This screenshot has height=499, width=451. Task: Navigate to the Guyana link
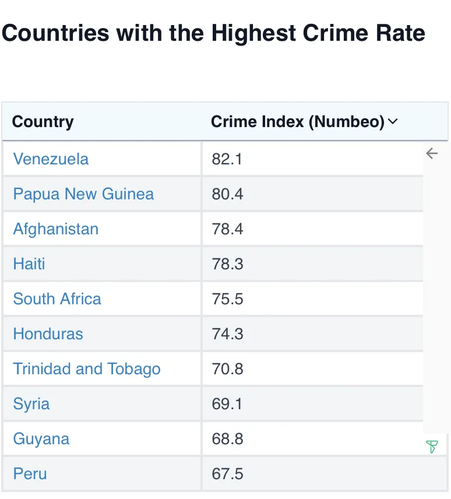[x=41, y=439]
